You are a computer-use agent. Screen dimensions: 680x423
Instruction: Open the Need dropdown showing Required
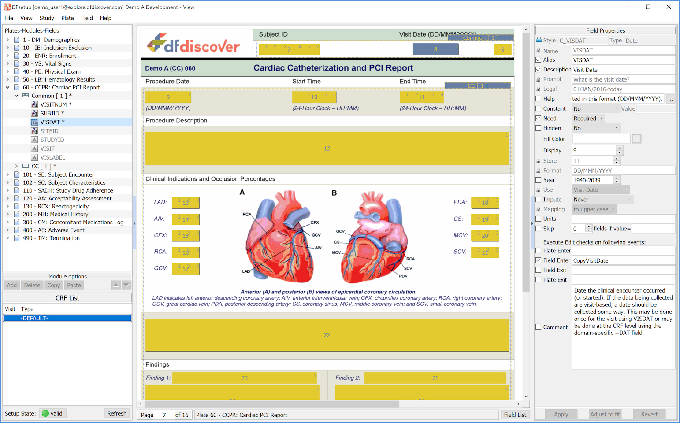(x=588, y=119)
